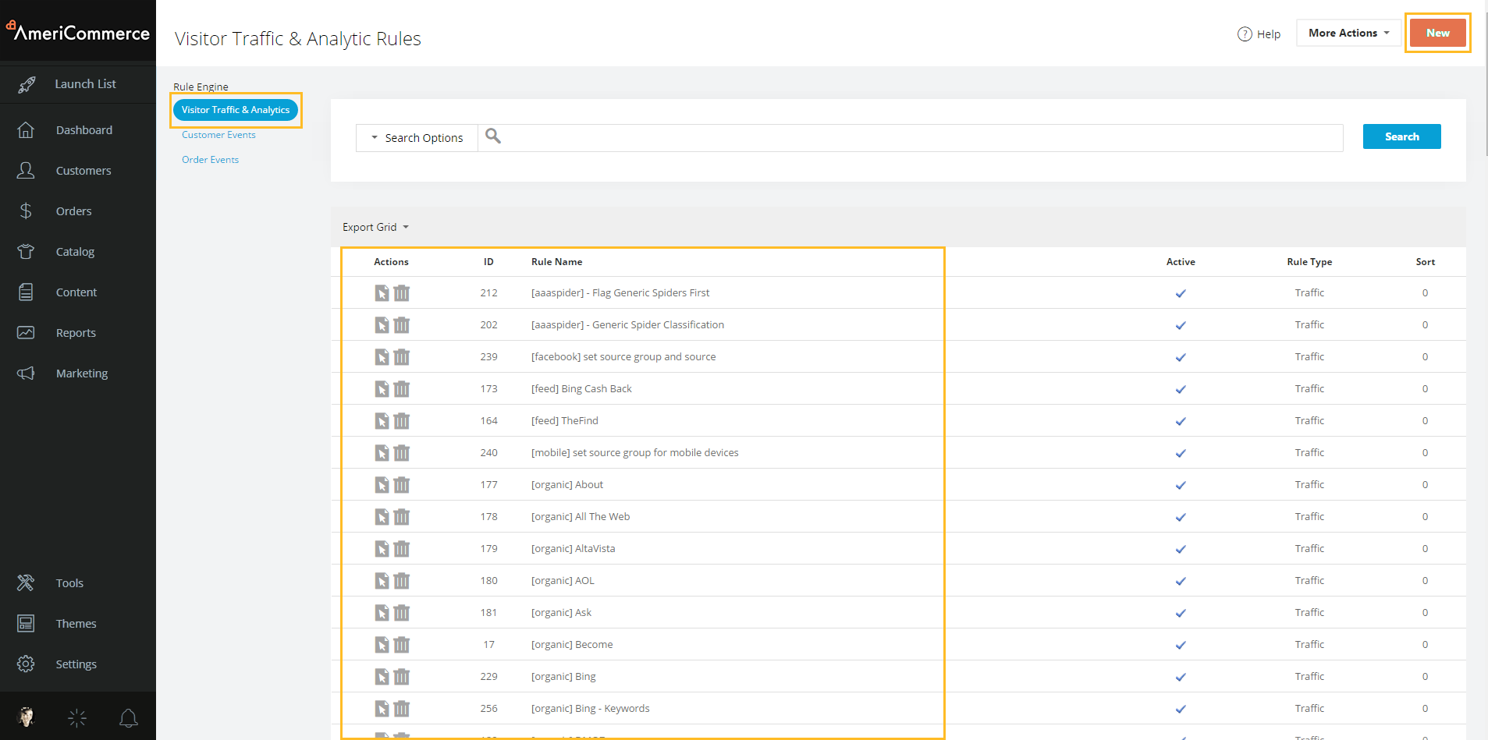This screenshot has width=1488, height=740.
Task: Open the Help question mark icon
Action: (1245, 34)
